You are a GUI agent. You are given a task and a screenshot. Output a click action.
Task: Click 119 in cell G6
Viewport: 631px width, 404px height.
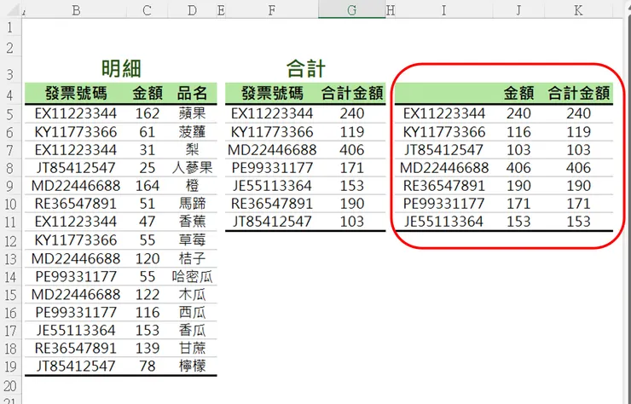[351, 132]
